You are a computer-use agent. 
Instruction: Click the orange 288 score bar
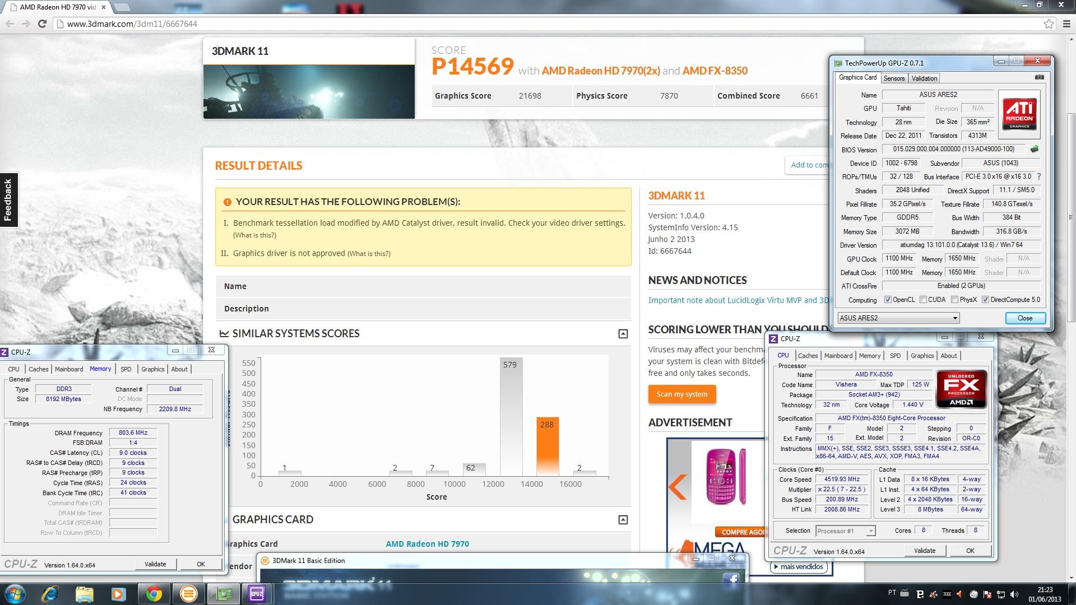547,446
